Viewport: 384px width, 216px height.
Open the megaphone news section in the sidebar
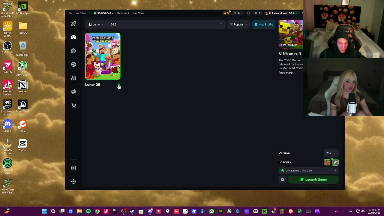coord(73,92)
